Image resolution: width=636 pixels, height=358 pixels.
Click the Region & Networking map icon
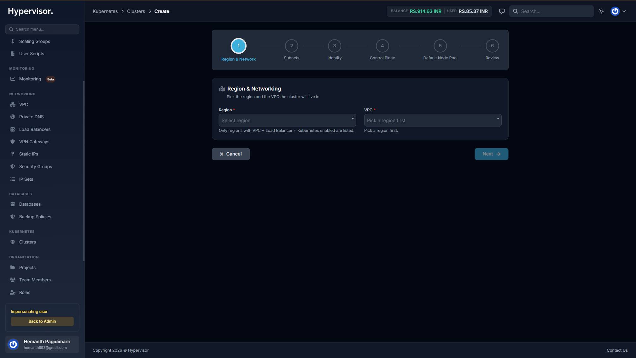coord(222,89)
